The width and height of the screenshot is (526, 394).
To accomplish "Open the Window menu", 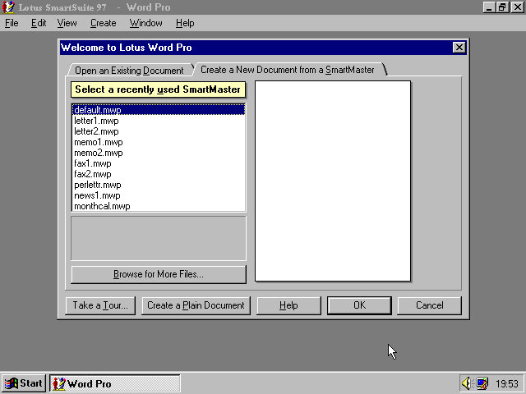I will (x=146, y=23).
